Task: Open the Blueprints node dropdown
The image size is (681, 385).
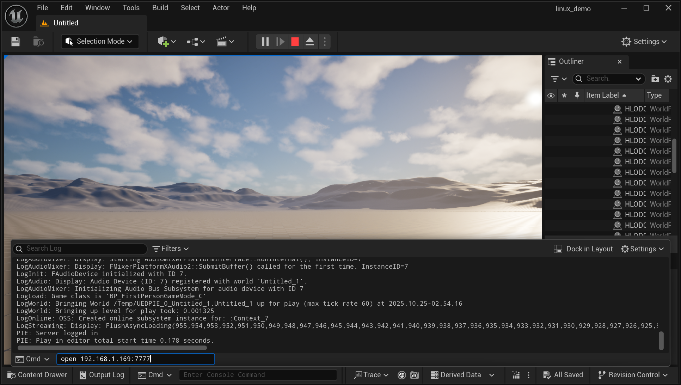Action: (196, 42)
